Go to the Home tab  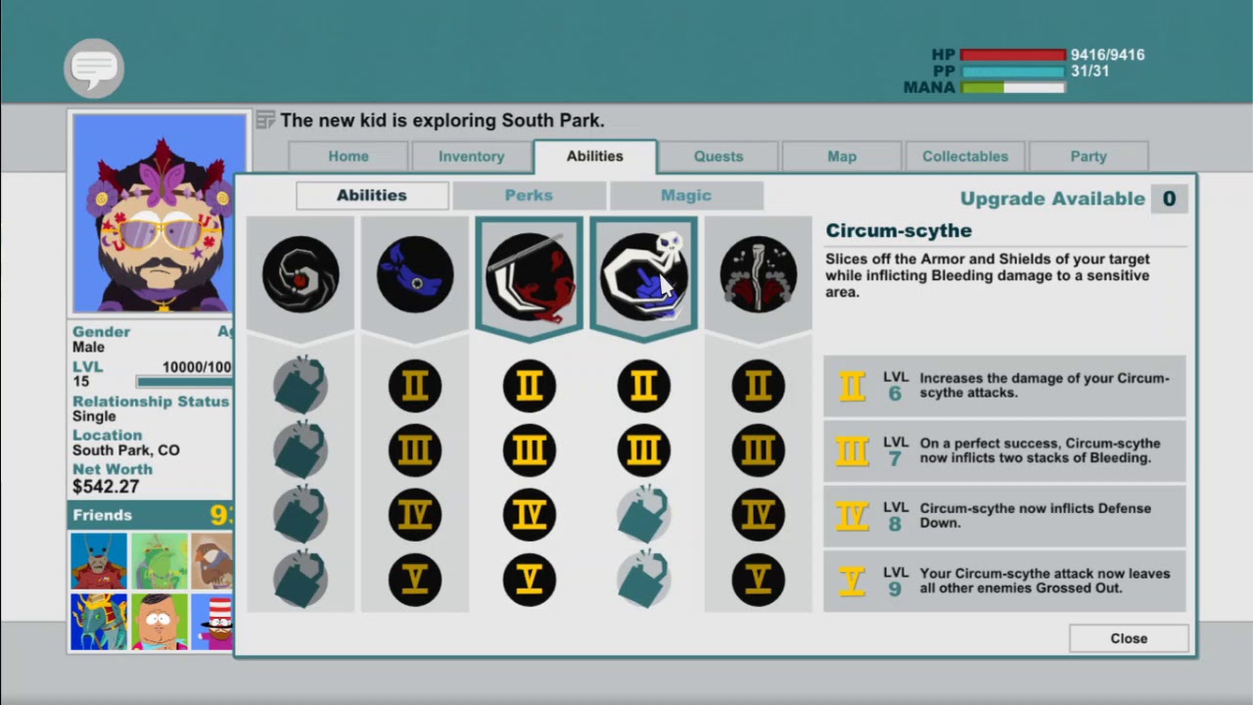(x=348, y=157)
